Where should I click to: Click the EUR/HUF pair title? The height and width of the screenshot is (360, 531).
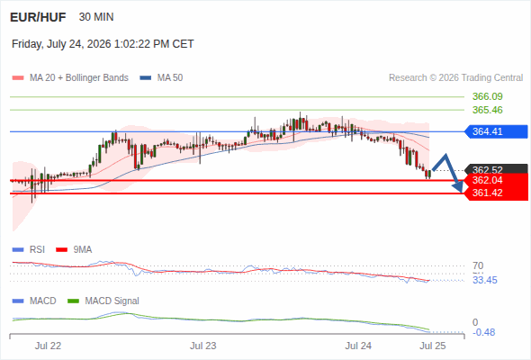coord(38,17)
